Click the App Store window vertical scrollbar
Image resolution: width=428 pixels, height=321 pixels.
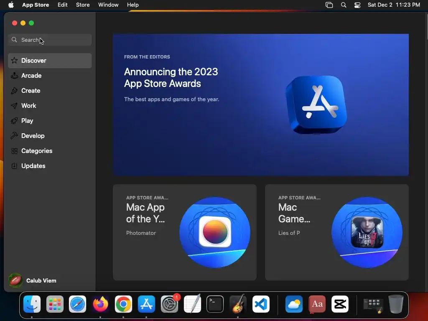[x=426, y=27]
